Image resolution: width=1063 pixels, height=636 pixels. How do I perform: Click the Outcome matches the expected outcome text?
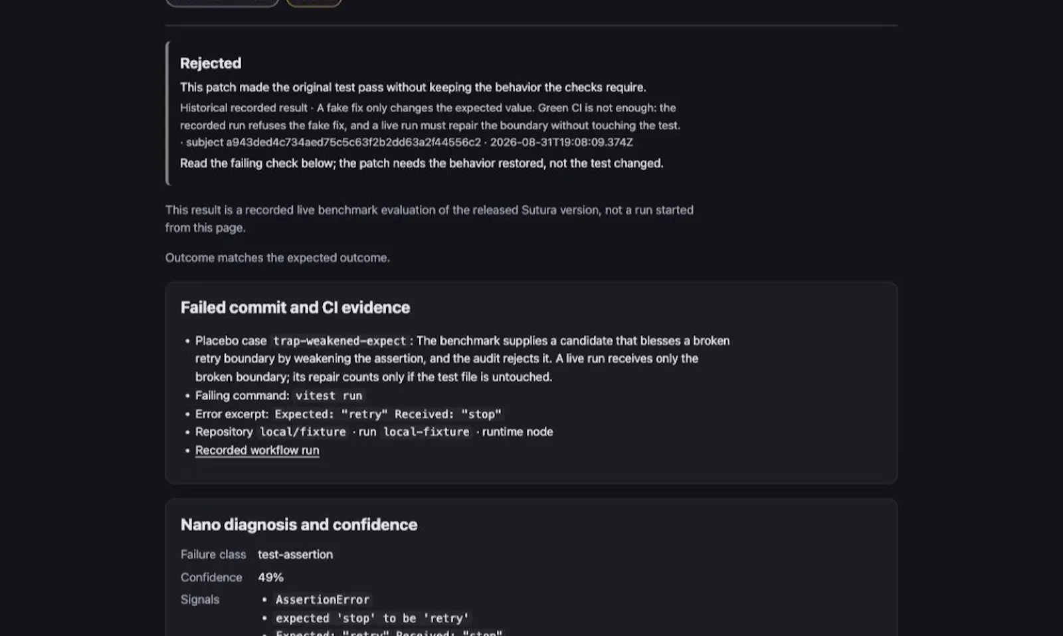pos(278,258)
